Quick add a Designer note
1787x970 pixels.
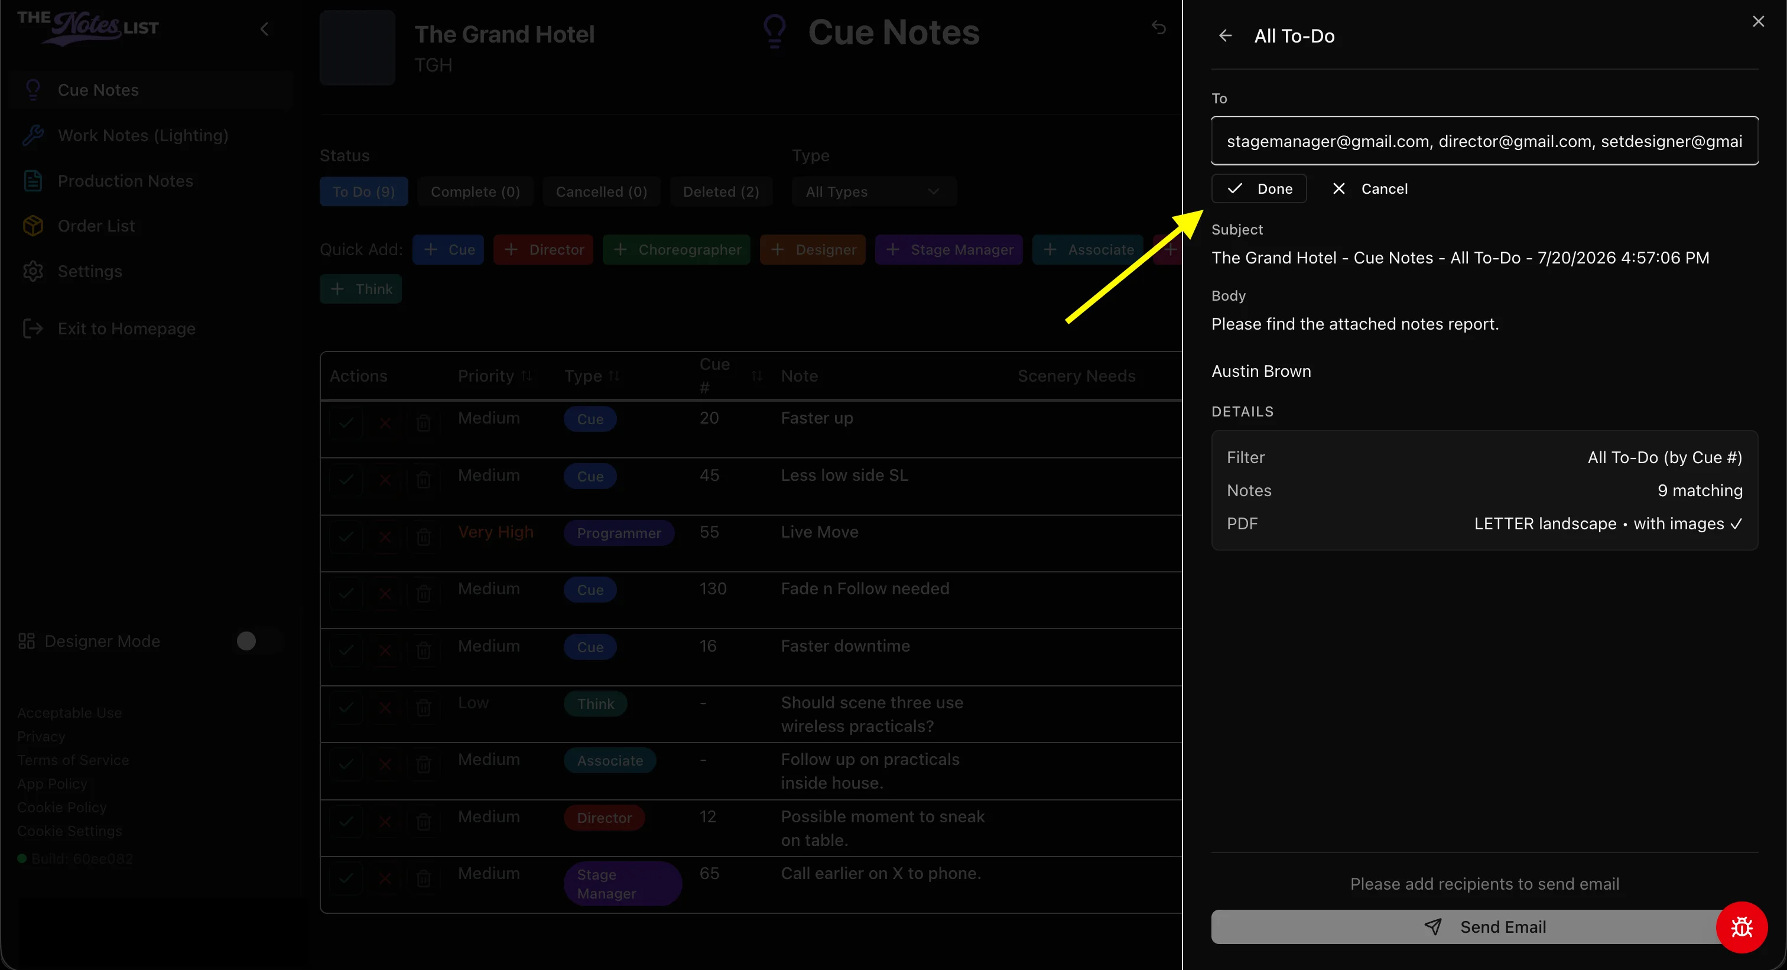(813, 249)
